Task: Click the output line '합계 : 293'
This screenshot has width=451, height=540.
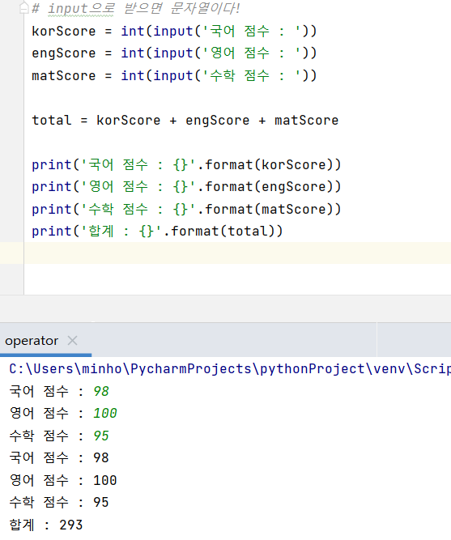Action: [46, 525]
